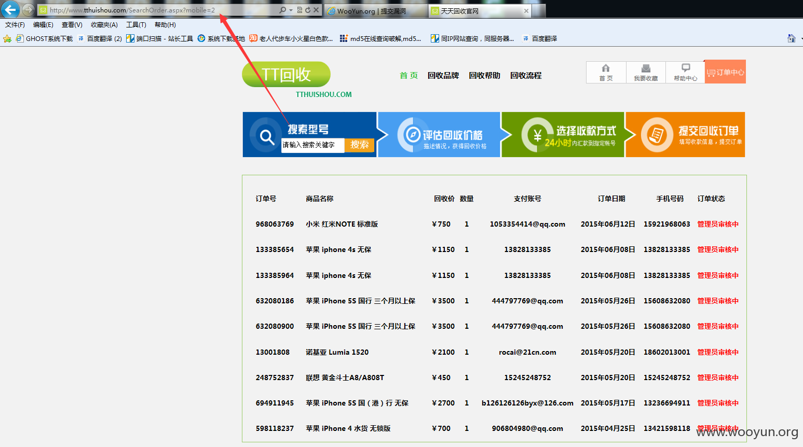Click product 联想 黄金斗士A8/A808T
The image size is (803, 447).
point(345,378)
